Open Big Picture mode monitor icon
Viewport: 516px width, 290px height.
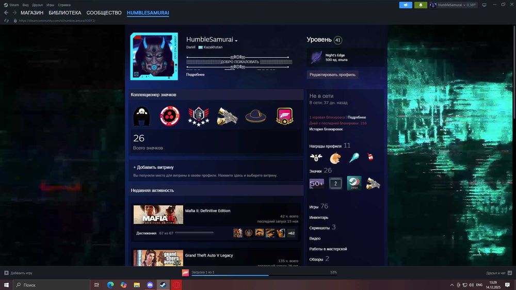pos(484,5)
